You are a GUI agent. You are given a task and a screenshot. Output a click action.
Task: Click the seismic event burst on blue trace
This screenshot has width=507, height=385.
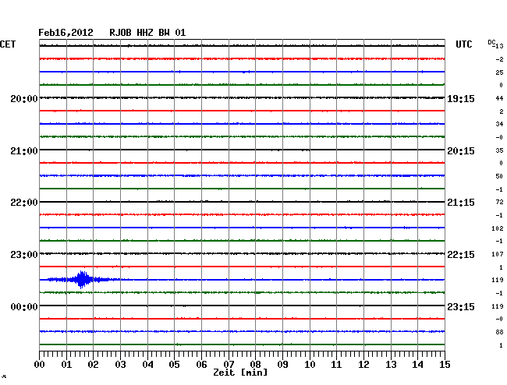[82, 279]
